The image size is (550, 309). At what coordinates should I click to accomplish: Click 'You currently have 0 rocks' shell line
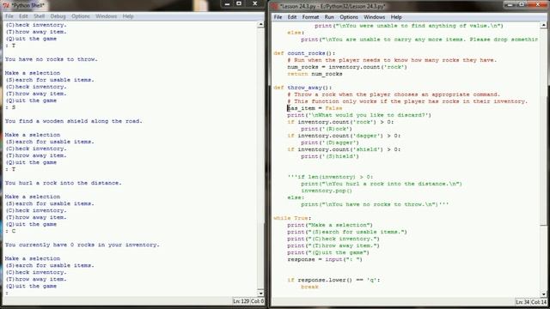tap(82, 245)
